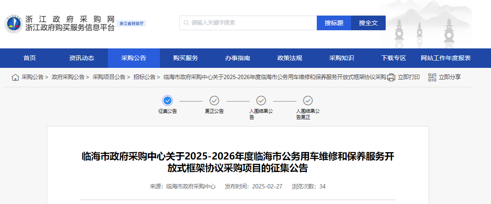Click the Zhejiang Government Procurement site logo
491x204 pixels.
click(13, 24)
